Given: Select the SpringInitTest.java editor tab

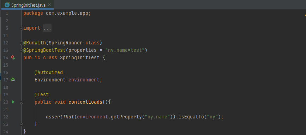Looking at the screenshot, I should (x=27, y=5).
